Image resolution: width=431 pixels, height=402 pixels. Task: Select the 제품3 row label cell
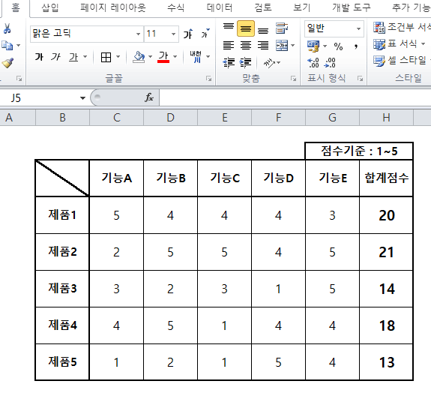pos(62,289)
